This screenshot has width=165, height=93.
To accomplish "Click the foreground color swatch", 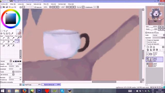I will [x=18, y=31].
